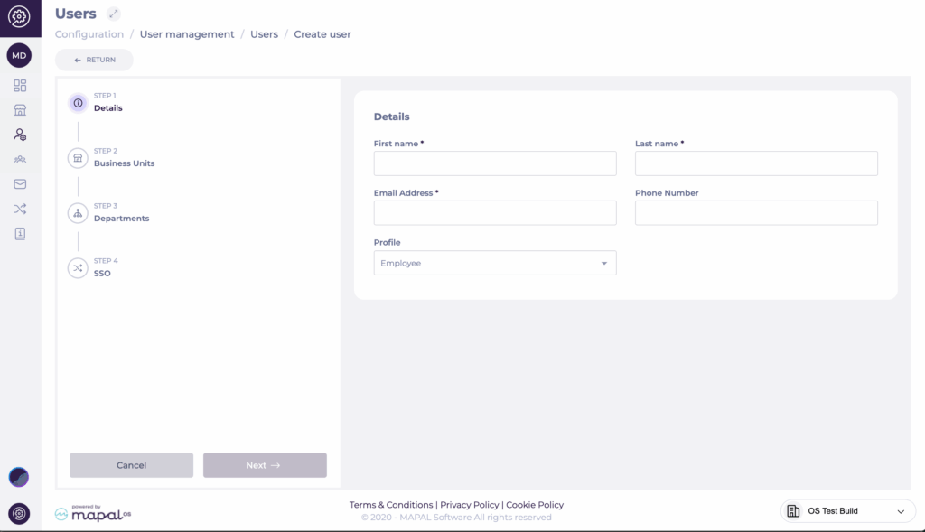The image size is (925, 532).
Task: Open the dashboard grid icon in sidebar
Action: tap(20, 86)
